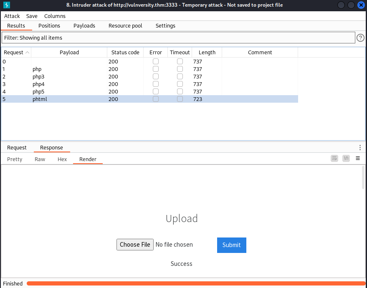Toggle the Timeout checkbox in the php5 row
This screenshot has height=288, width=367.
pyautogui.click(x=180, y=91)
